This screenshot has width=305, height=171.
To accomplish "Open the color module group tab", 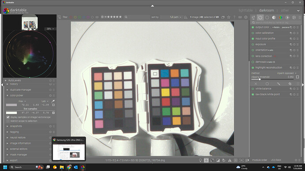I will [x=281, y=18].
